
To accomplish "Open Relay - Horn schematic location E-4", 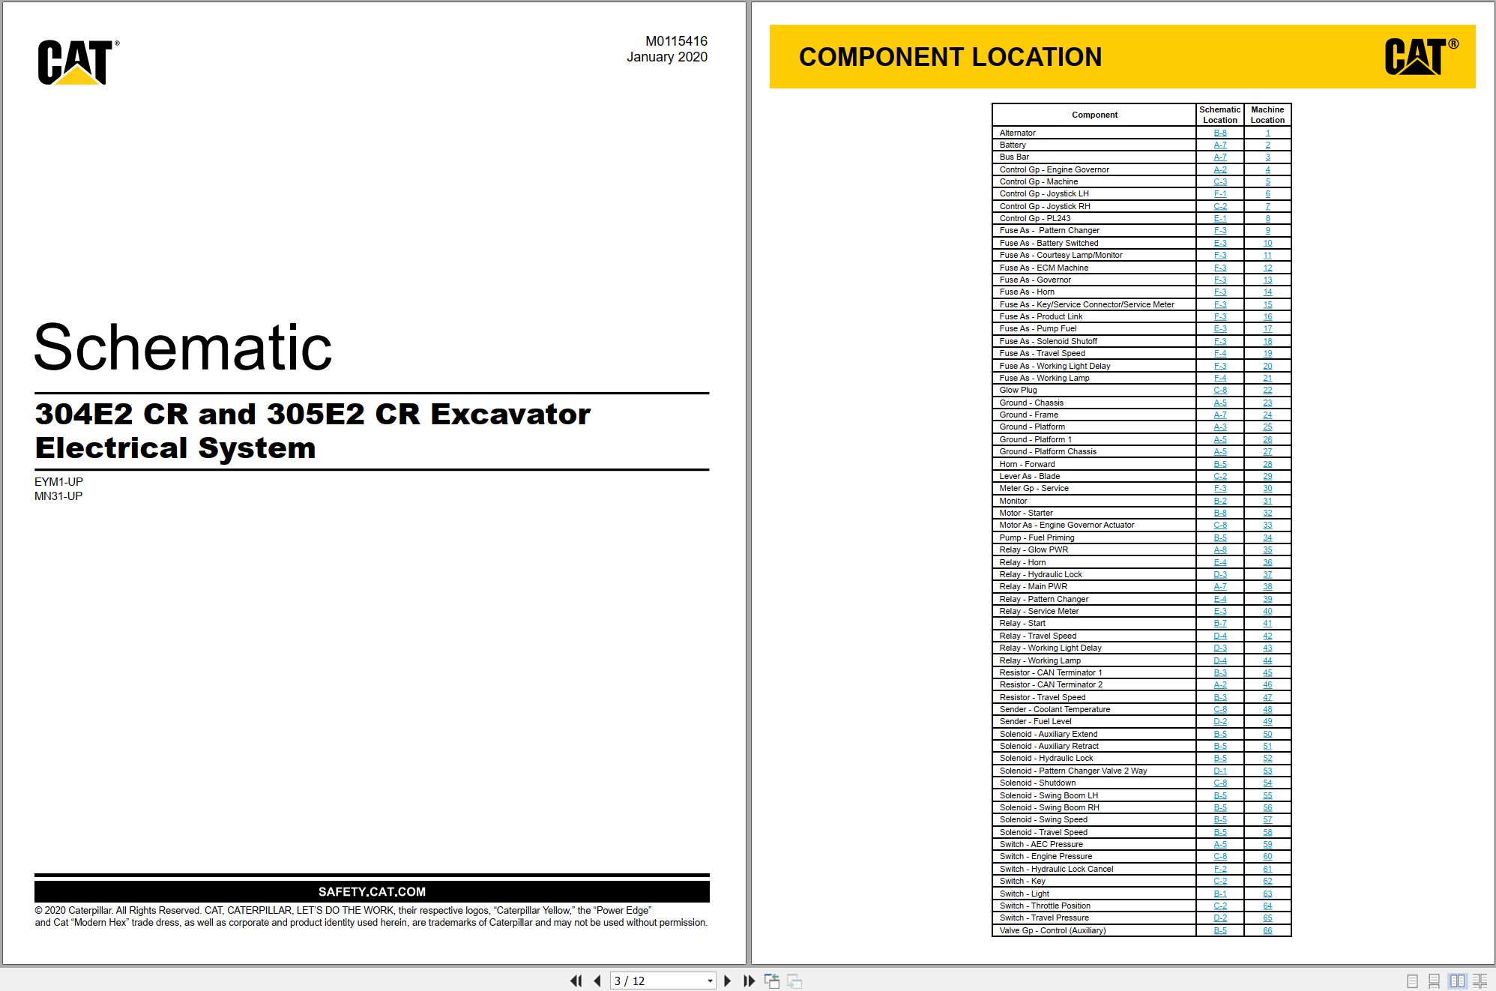I will point(1220,562).
